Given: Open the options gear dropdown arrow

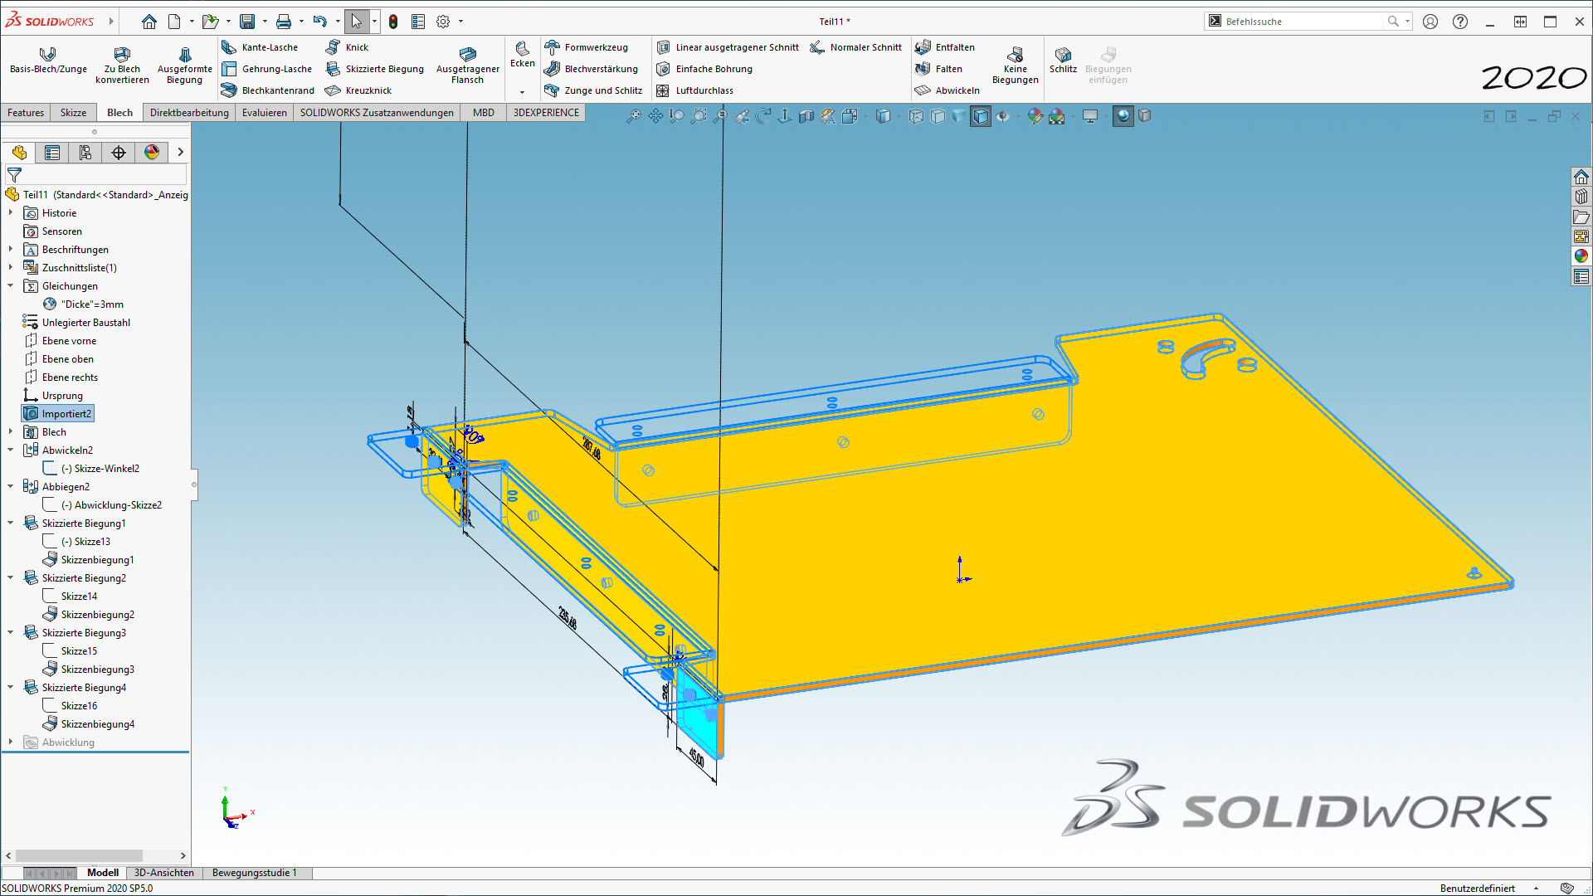Looking at the screenshot, I should [x=461, y=22].
